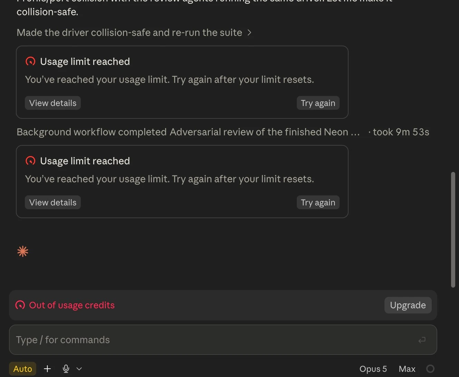Focus the 'Type / for commands' input field

pos(223,340)
